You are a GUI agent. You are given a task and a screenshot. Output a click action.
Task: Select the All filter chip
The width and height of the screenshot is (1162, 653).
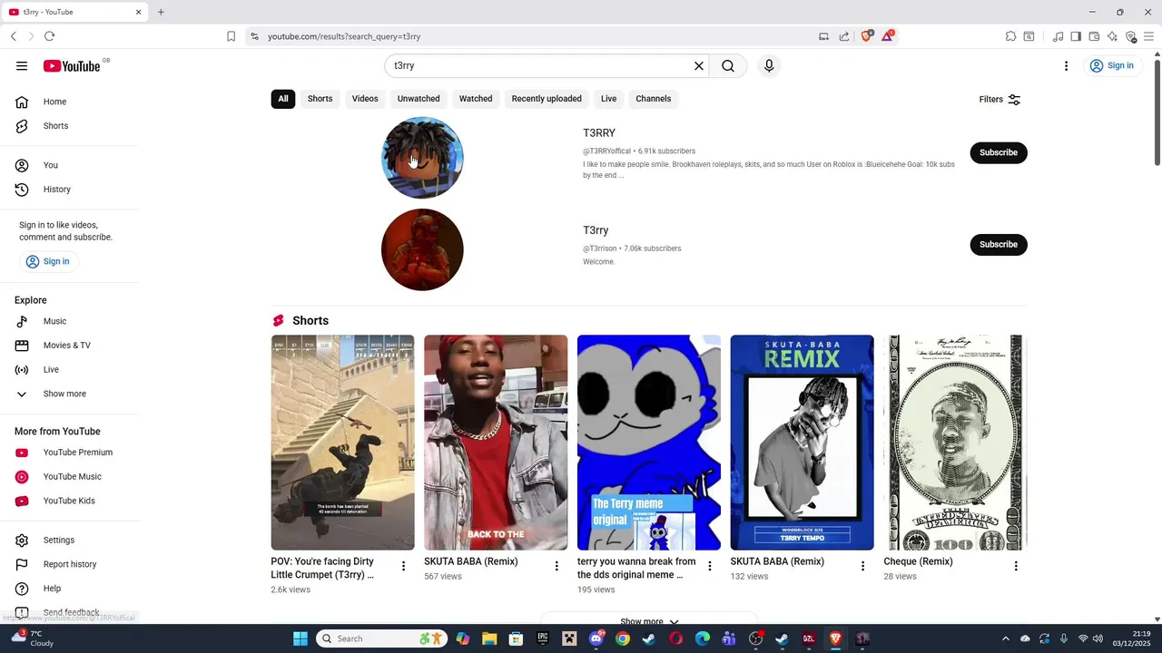tap(283, 99)
